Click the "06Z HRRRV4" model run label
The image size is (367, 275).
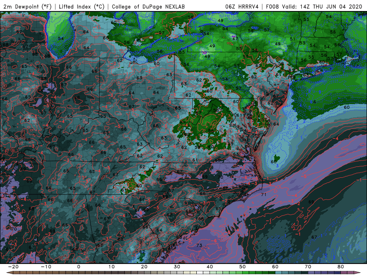click(x=242, y=6)
